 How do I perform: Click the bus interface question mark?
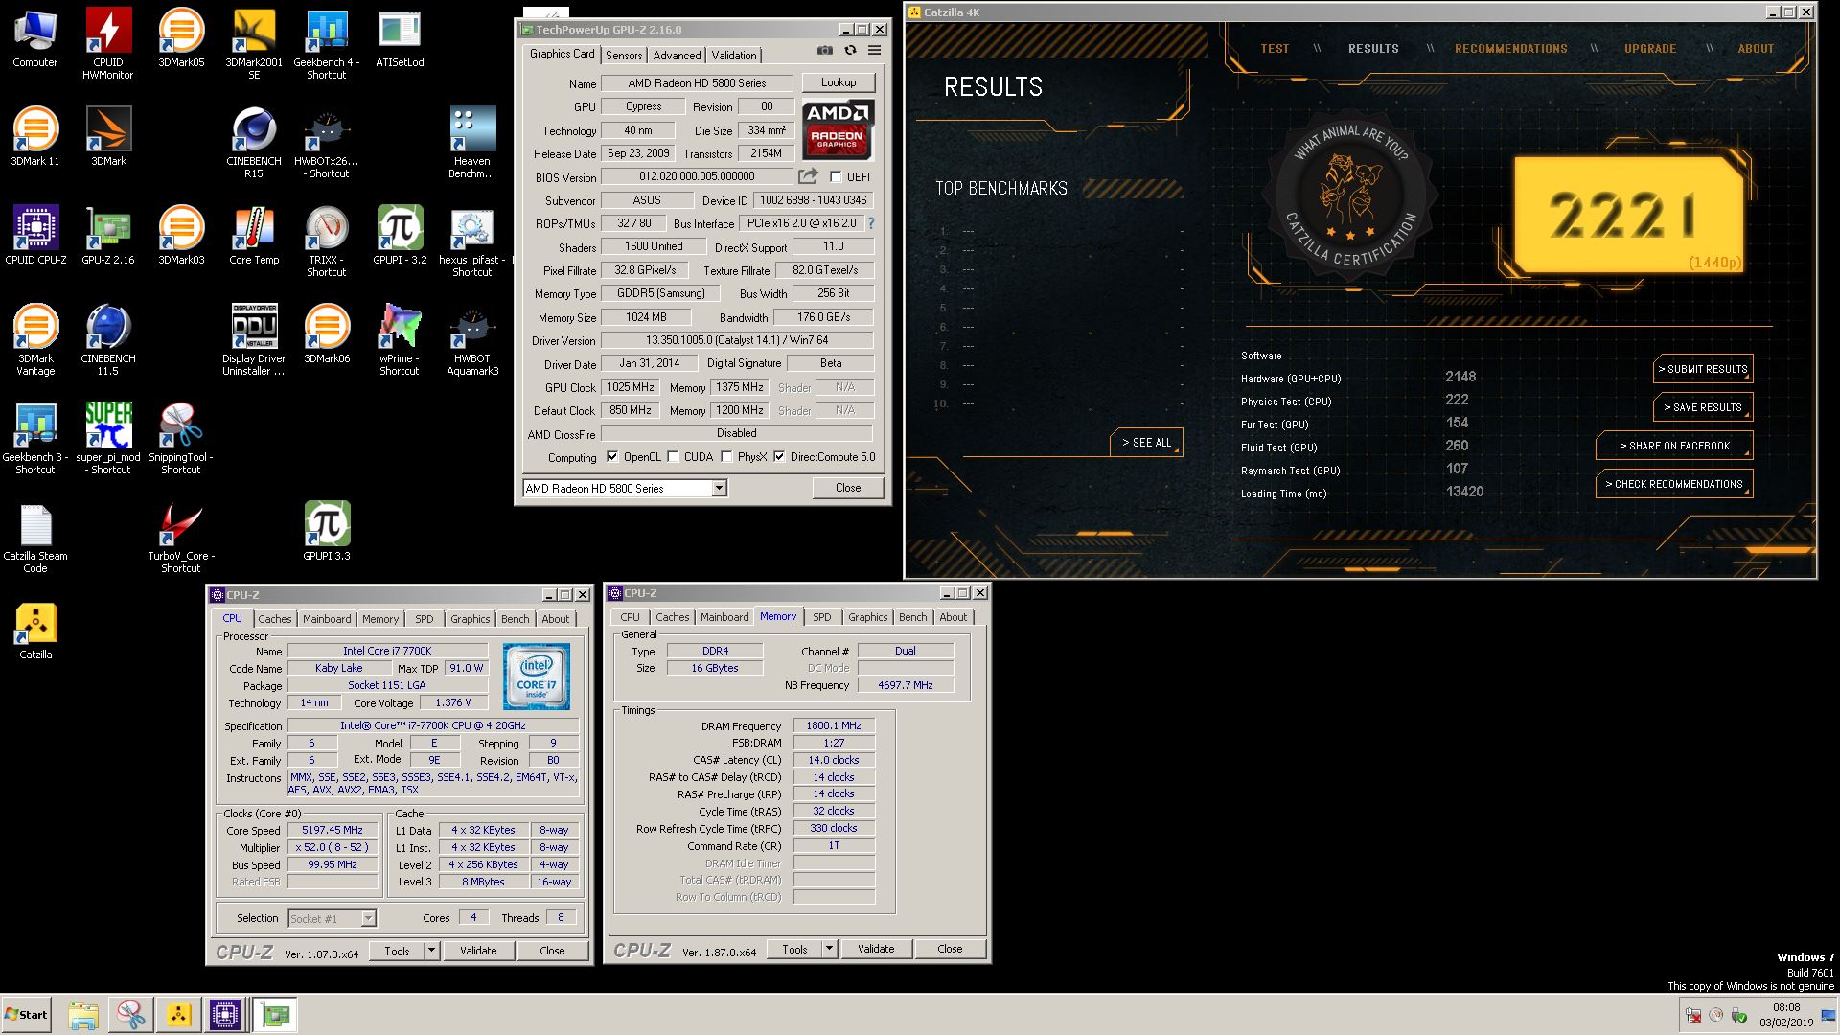tap(871, 223)
